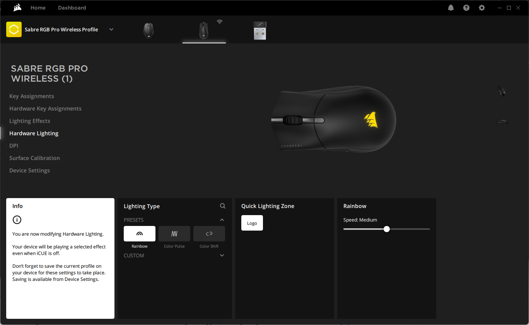Open Hardware Key Assignments
The height and width of the screenshot is (325, 529).
45,109
